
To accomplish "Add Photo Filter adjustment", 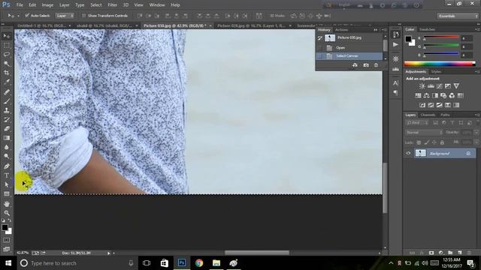I will click(x=443, y=96).
